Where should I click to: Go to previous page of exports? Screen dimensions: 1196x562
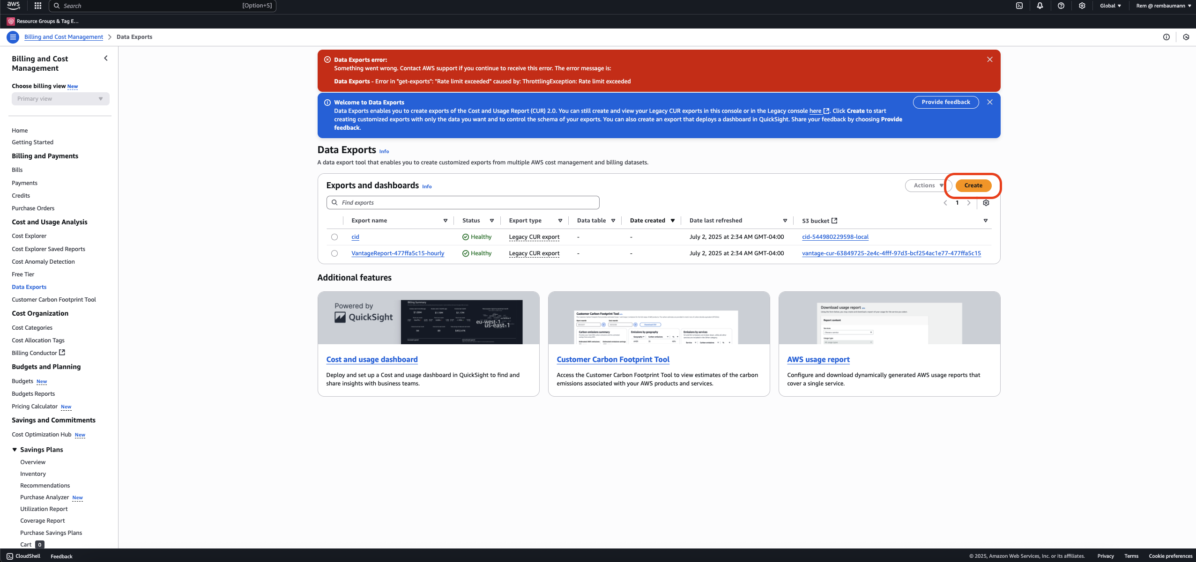coord(945,203)
